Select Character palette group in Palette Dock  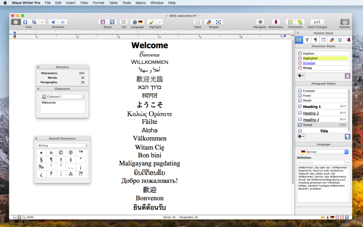(x=299, y=40)
